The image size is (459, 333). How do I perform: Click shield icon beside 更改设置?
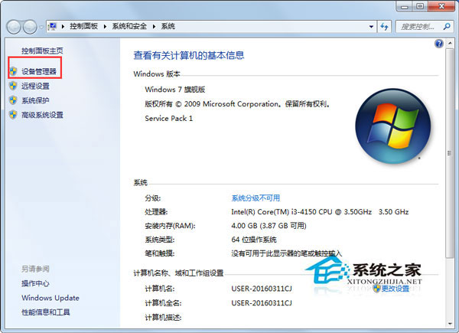click(376, 288)
